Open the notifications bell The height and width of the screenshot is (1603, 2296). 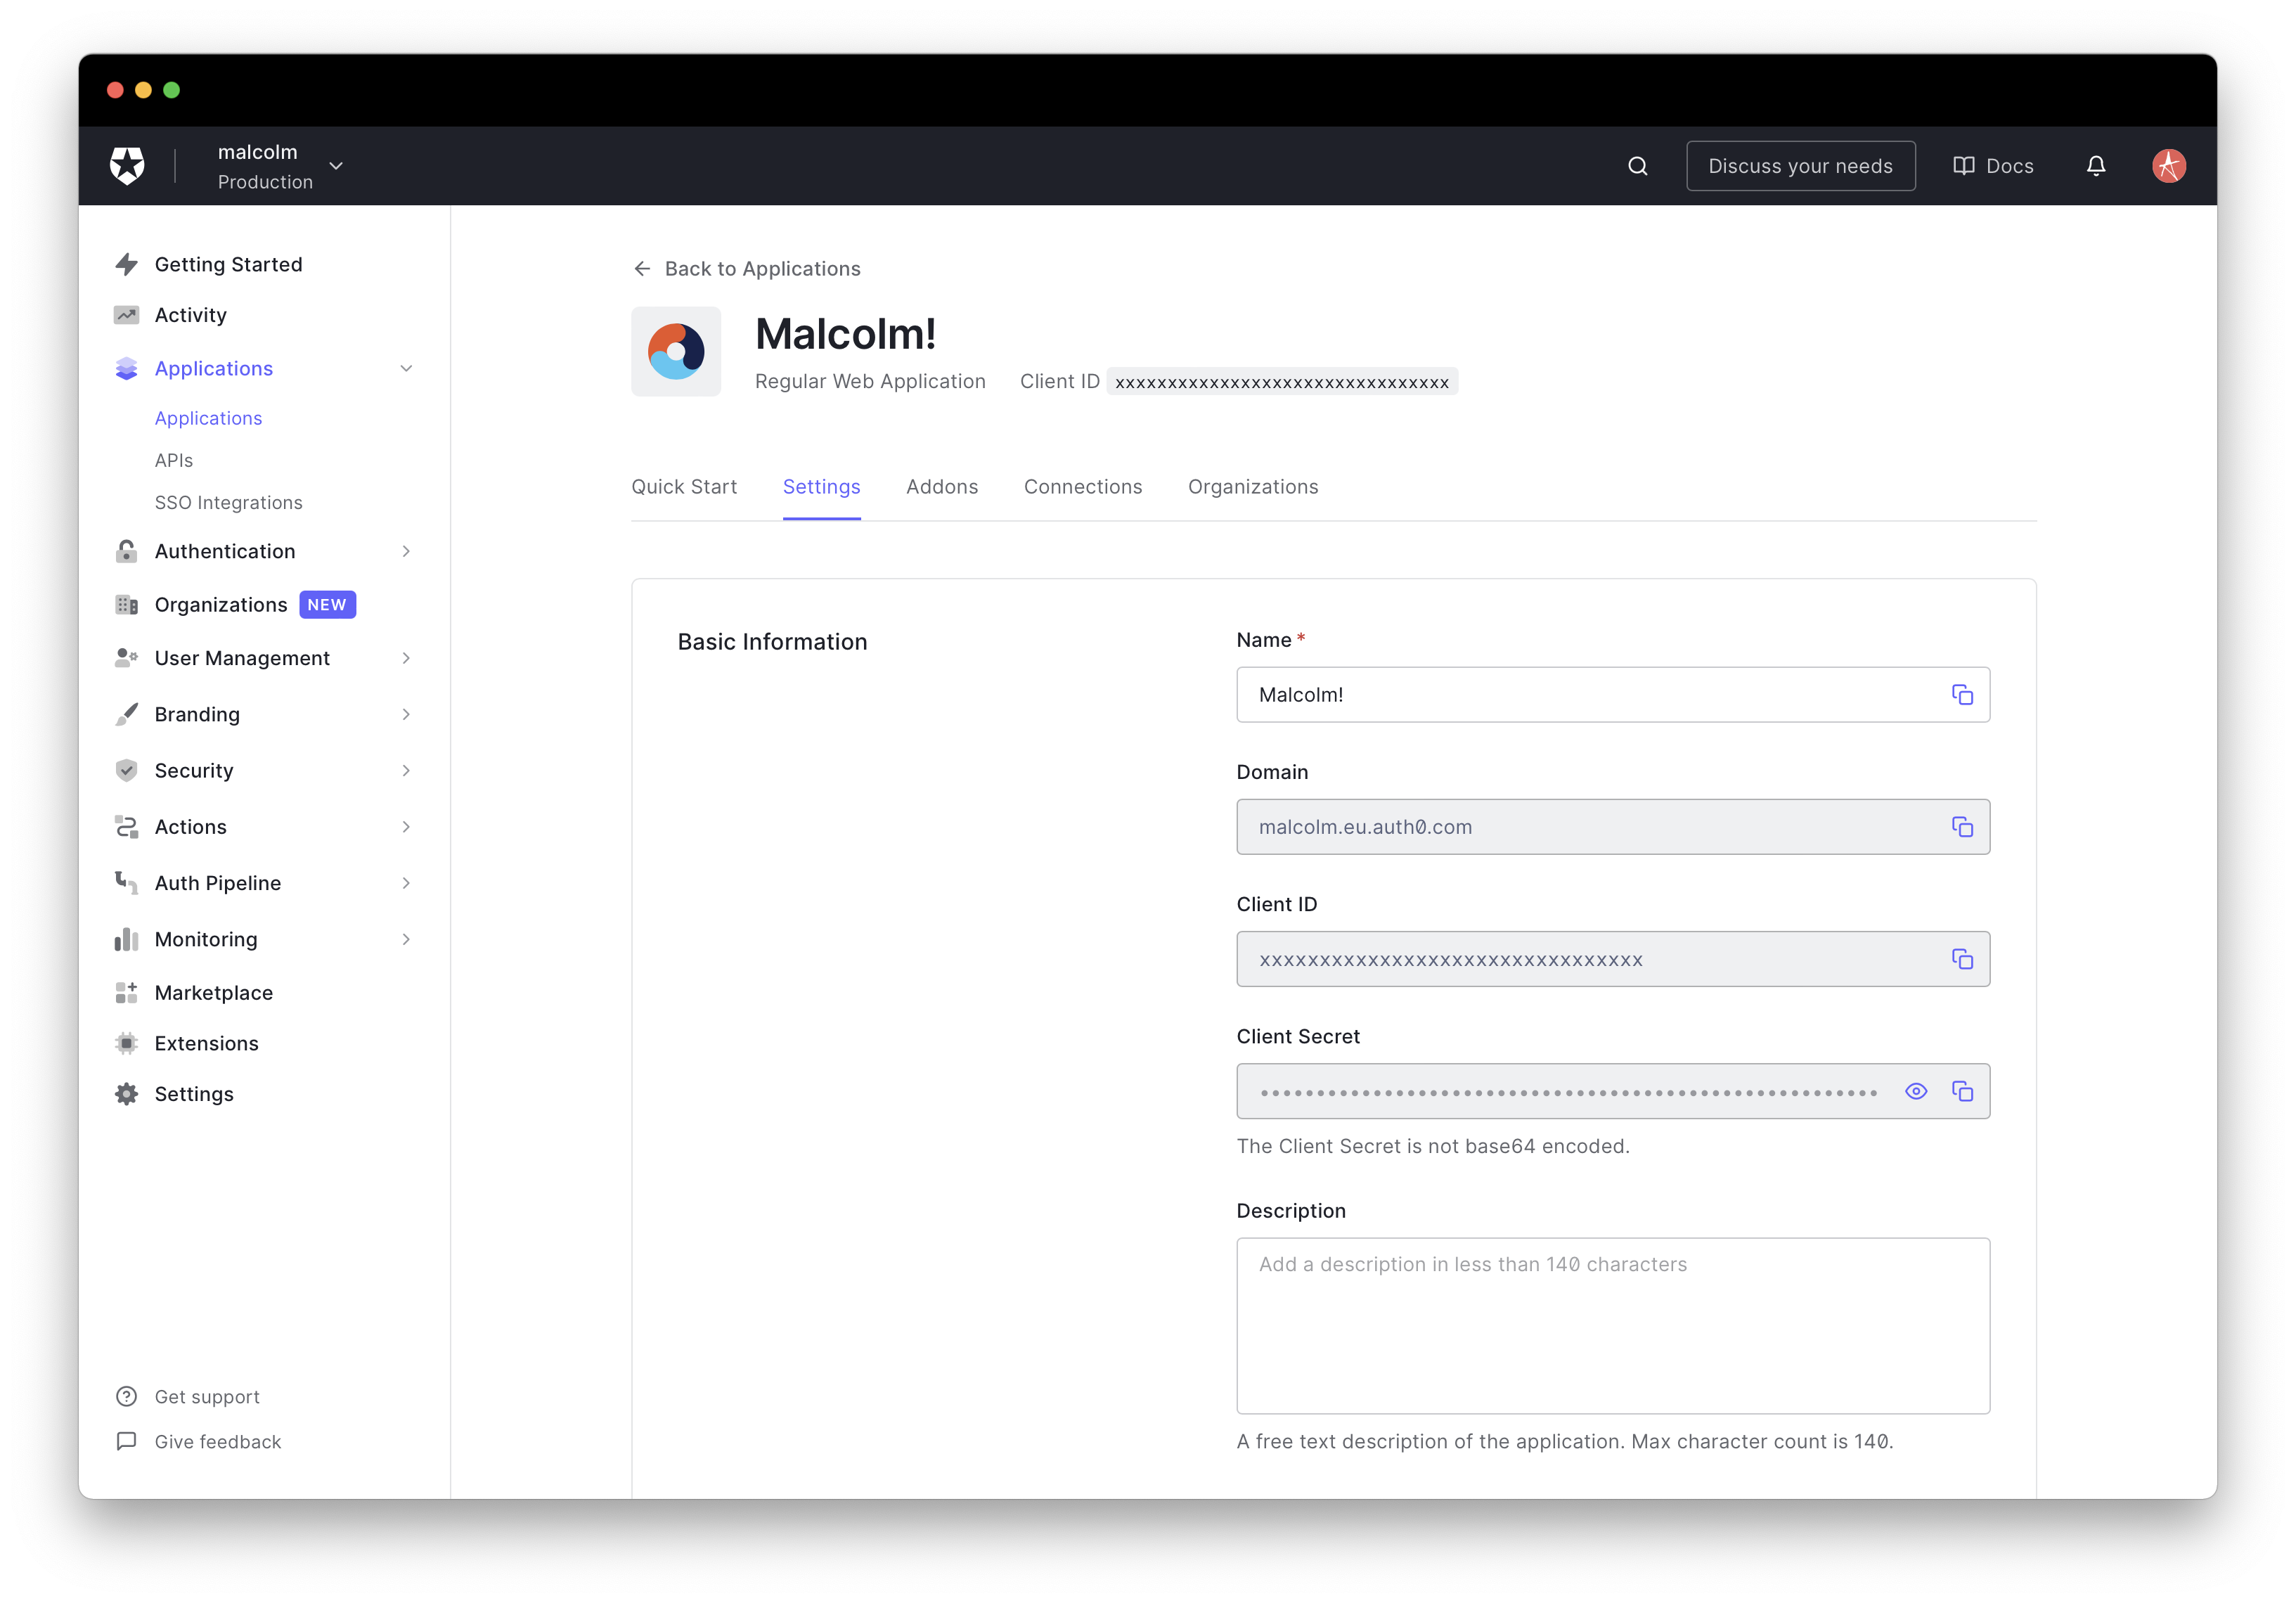click(2096, 166)
